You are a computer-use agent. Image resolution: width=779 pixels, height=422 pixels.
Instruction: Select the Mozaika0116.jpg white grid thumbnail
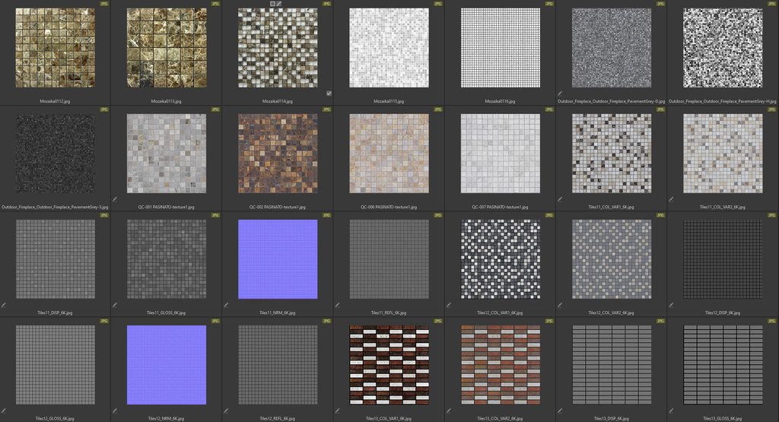click(x=501, y=48)
